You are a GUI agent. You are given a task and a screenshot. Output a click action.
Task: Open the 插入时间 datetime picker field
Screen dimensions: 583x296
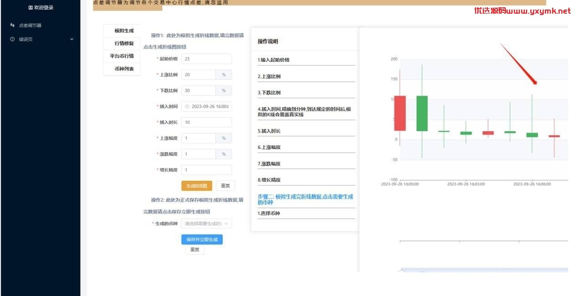(206, 106)
